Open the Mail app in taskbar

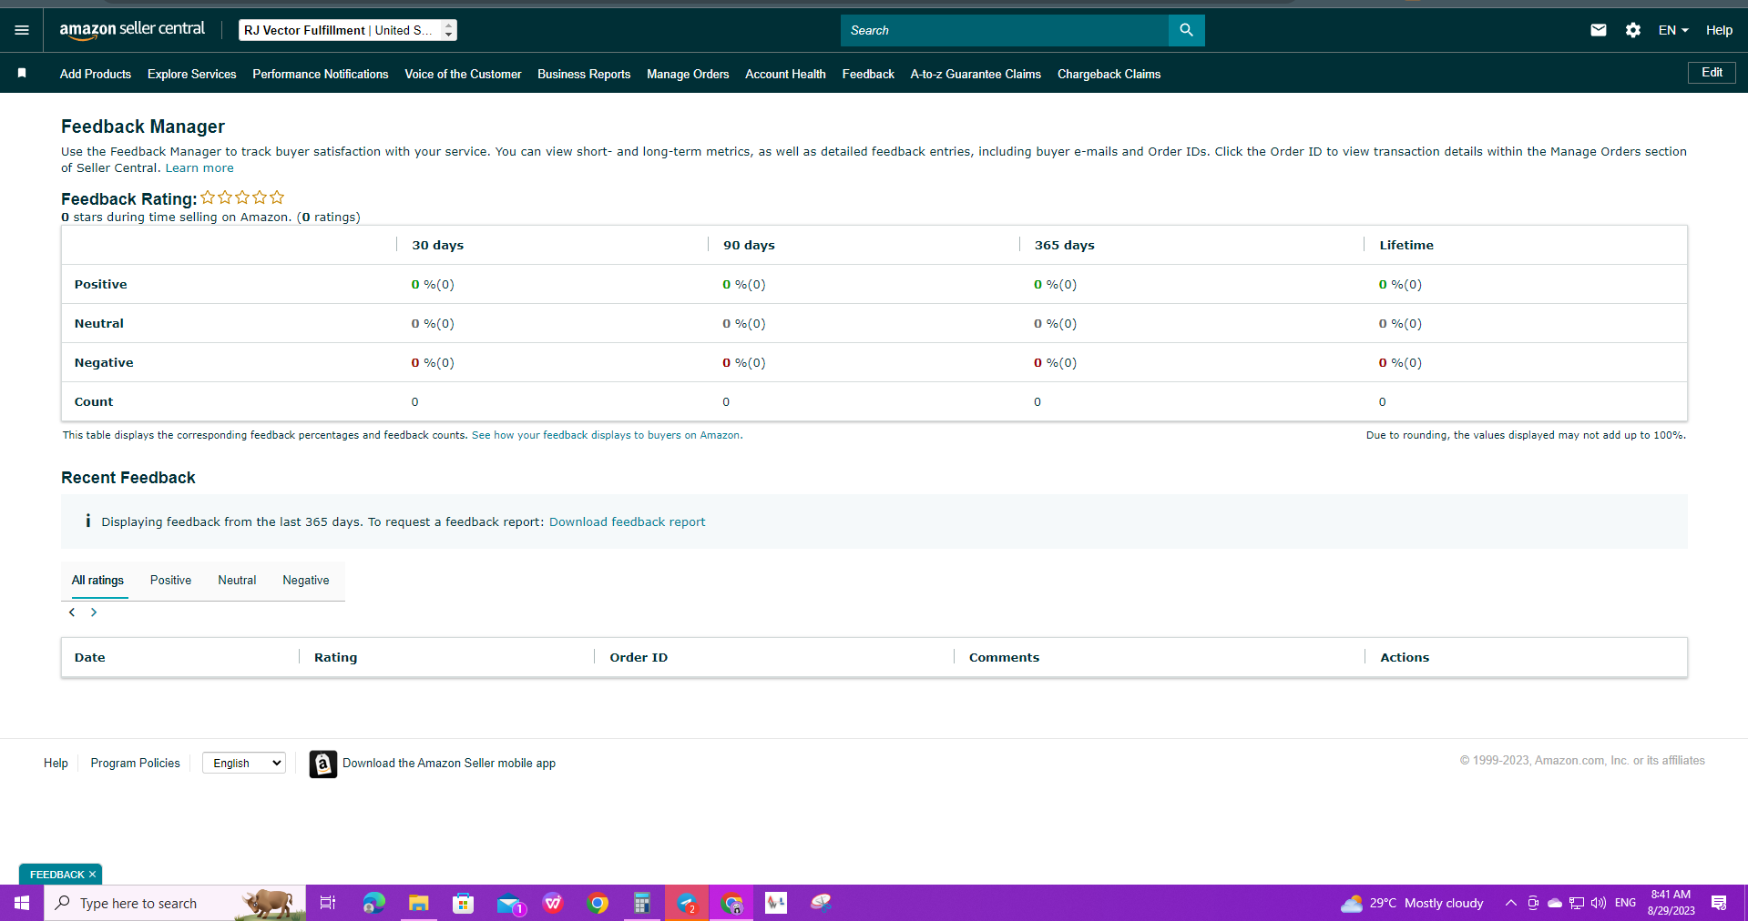click(x=509, y=903)
